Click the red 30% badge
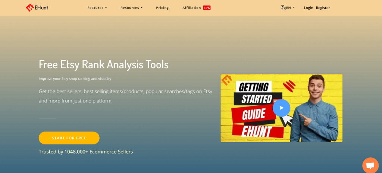The height and width of the screenshot is (173, 382). click(207, 8)
